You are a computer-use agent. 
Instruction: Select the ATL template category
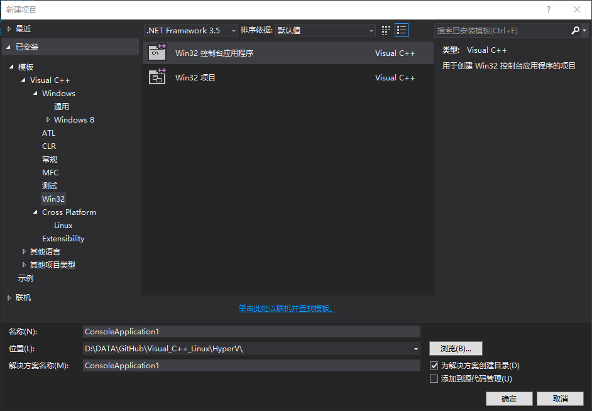(x=48, y=133)
